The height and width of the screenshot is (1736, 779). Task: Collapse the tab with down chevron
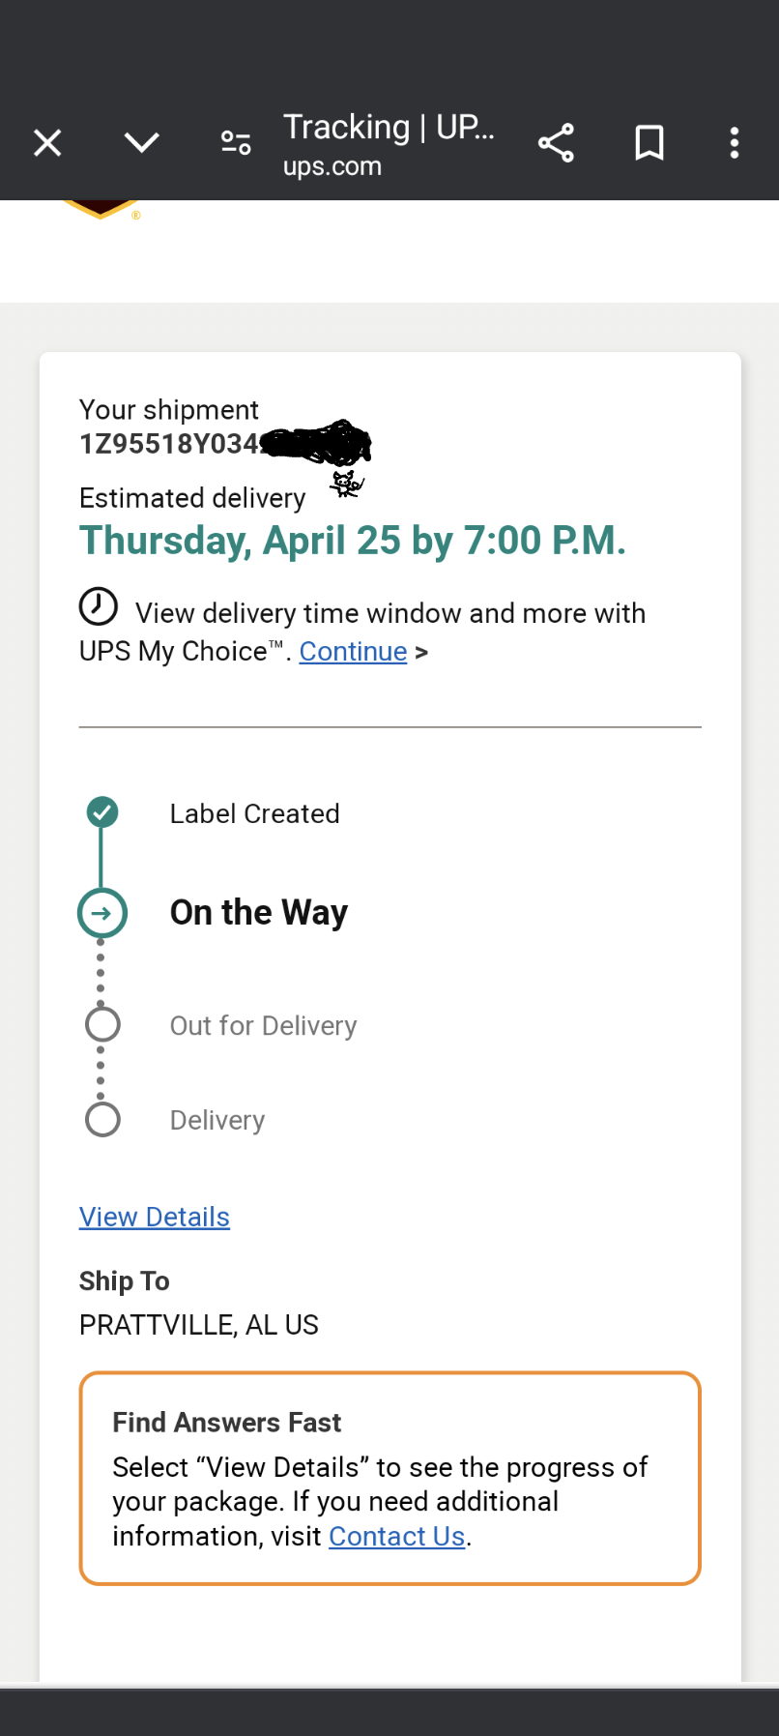[141, 143]
